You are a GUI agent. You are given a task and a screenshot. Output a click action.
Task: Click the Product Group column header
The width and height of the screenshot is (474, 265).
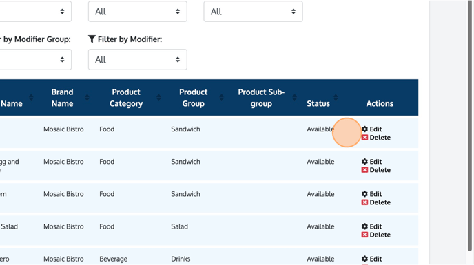(x=193, y=98)
